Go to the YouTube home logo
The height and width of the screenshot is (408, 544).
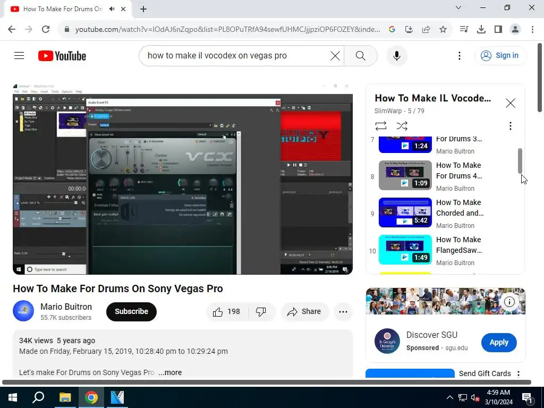pyautogui.click(x=62, y=56)
